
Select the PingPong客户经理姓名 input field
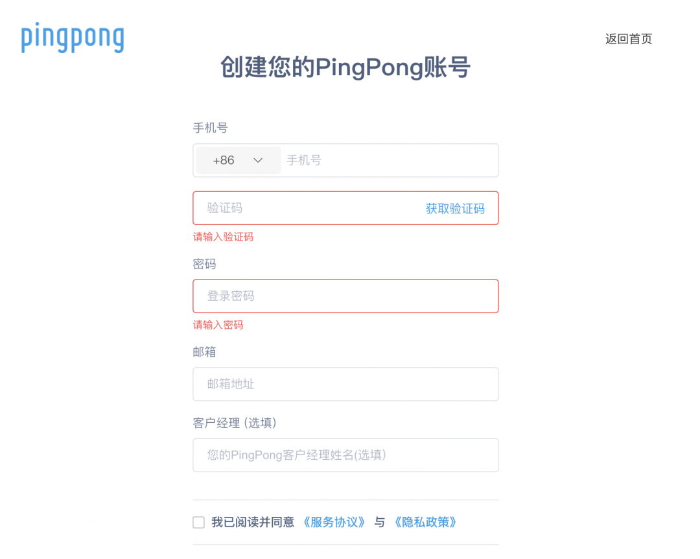click(345, 455)
